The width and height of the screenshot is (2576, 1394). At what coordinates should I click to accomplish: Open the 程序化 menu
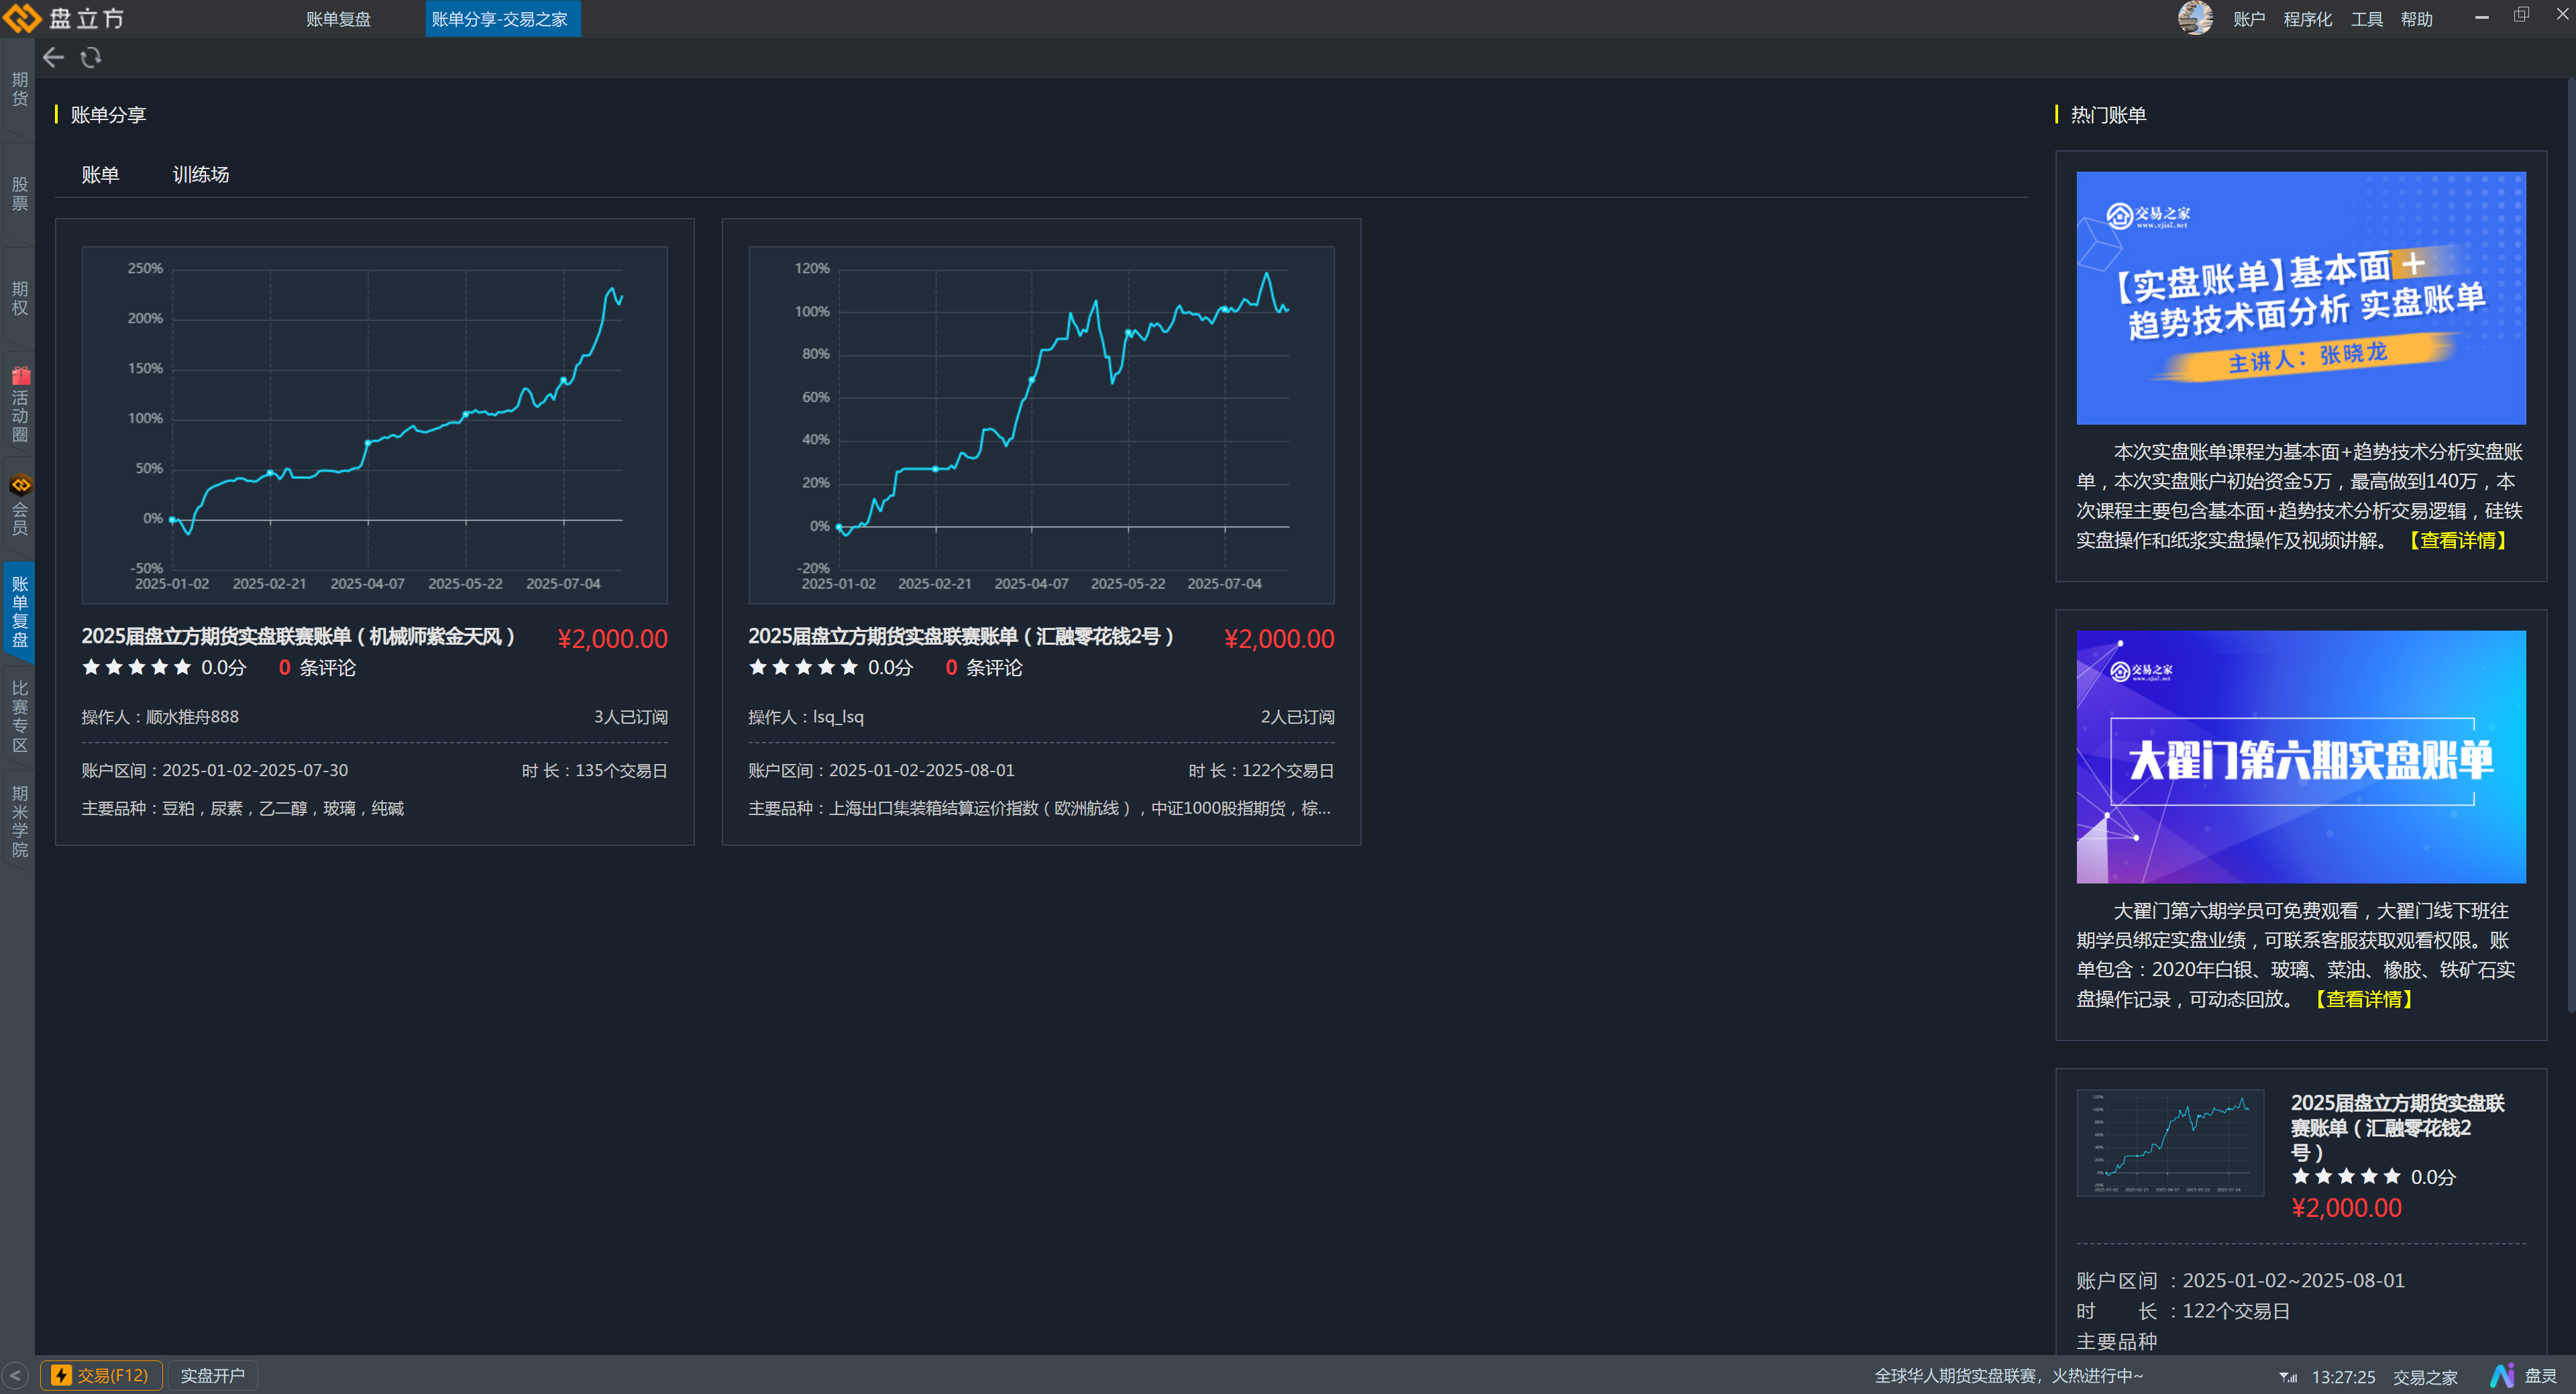pos(2307,19)
